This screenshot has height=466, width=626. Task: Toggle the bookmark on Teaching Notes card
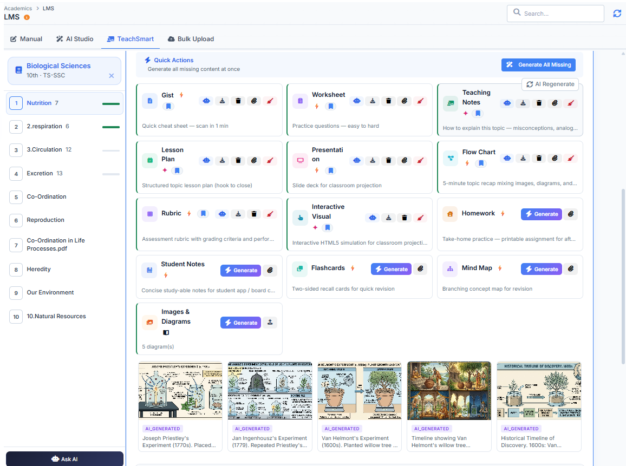click(478, 113)
